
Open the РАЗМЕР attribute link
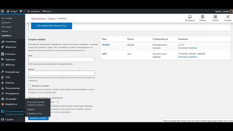(106, 45)
